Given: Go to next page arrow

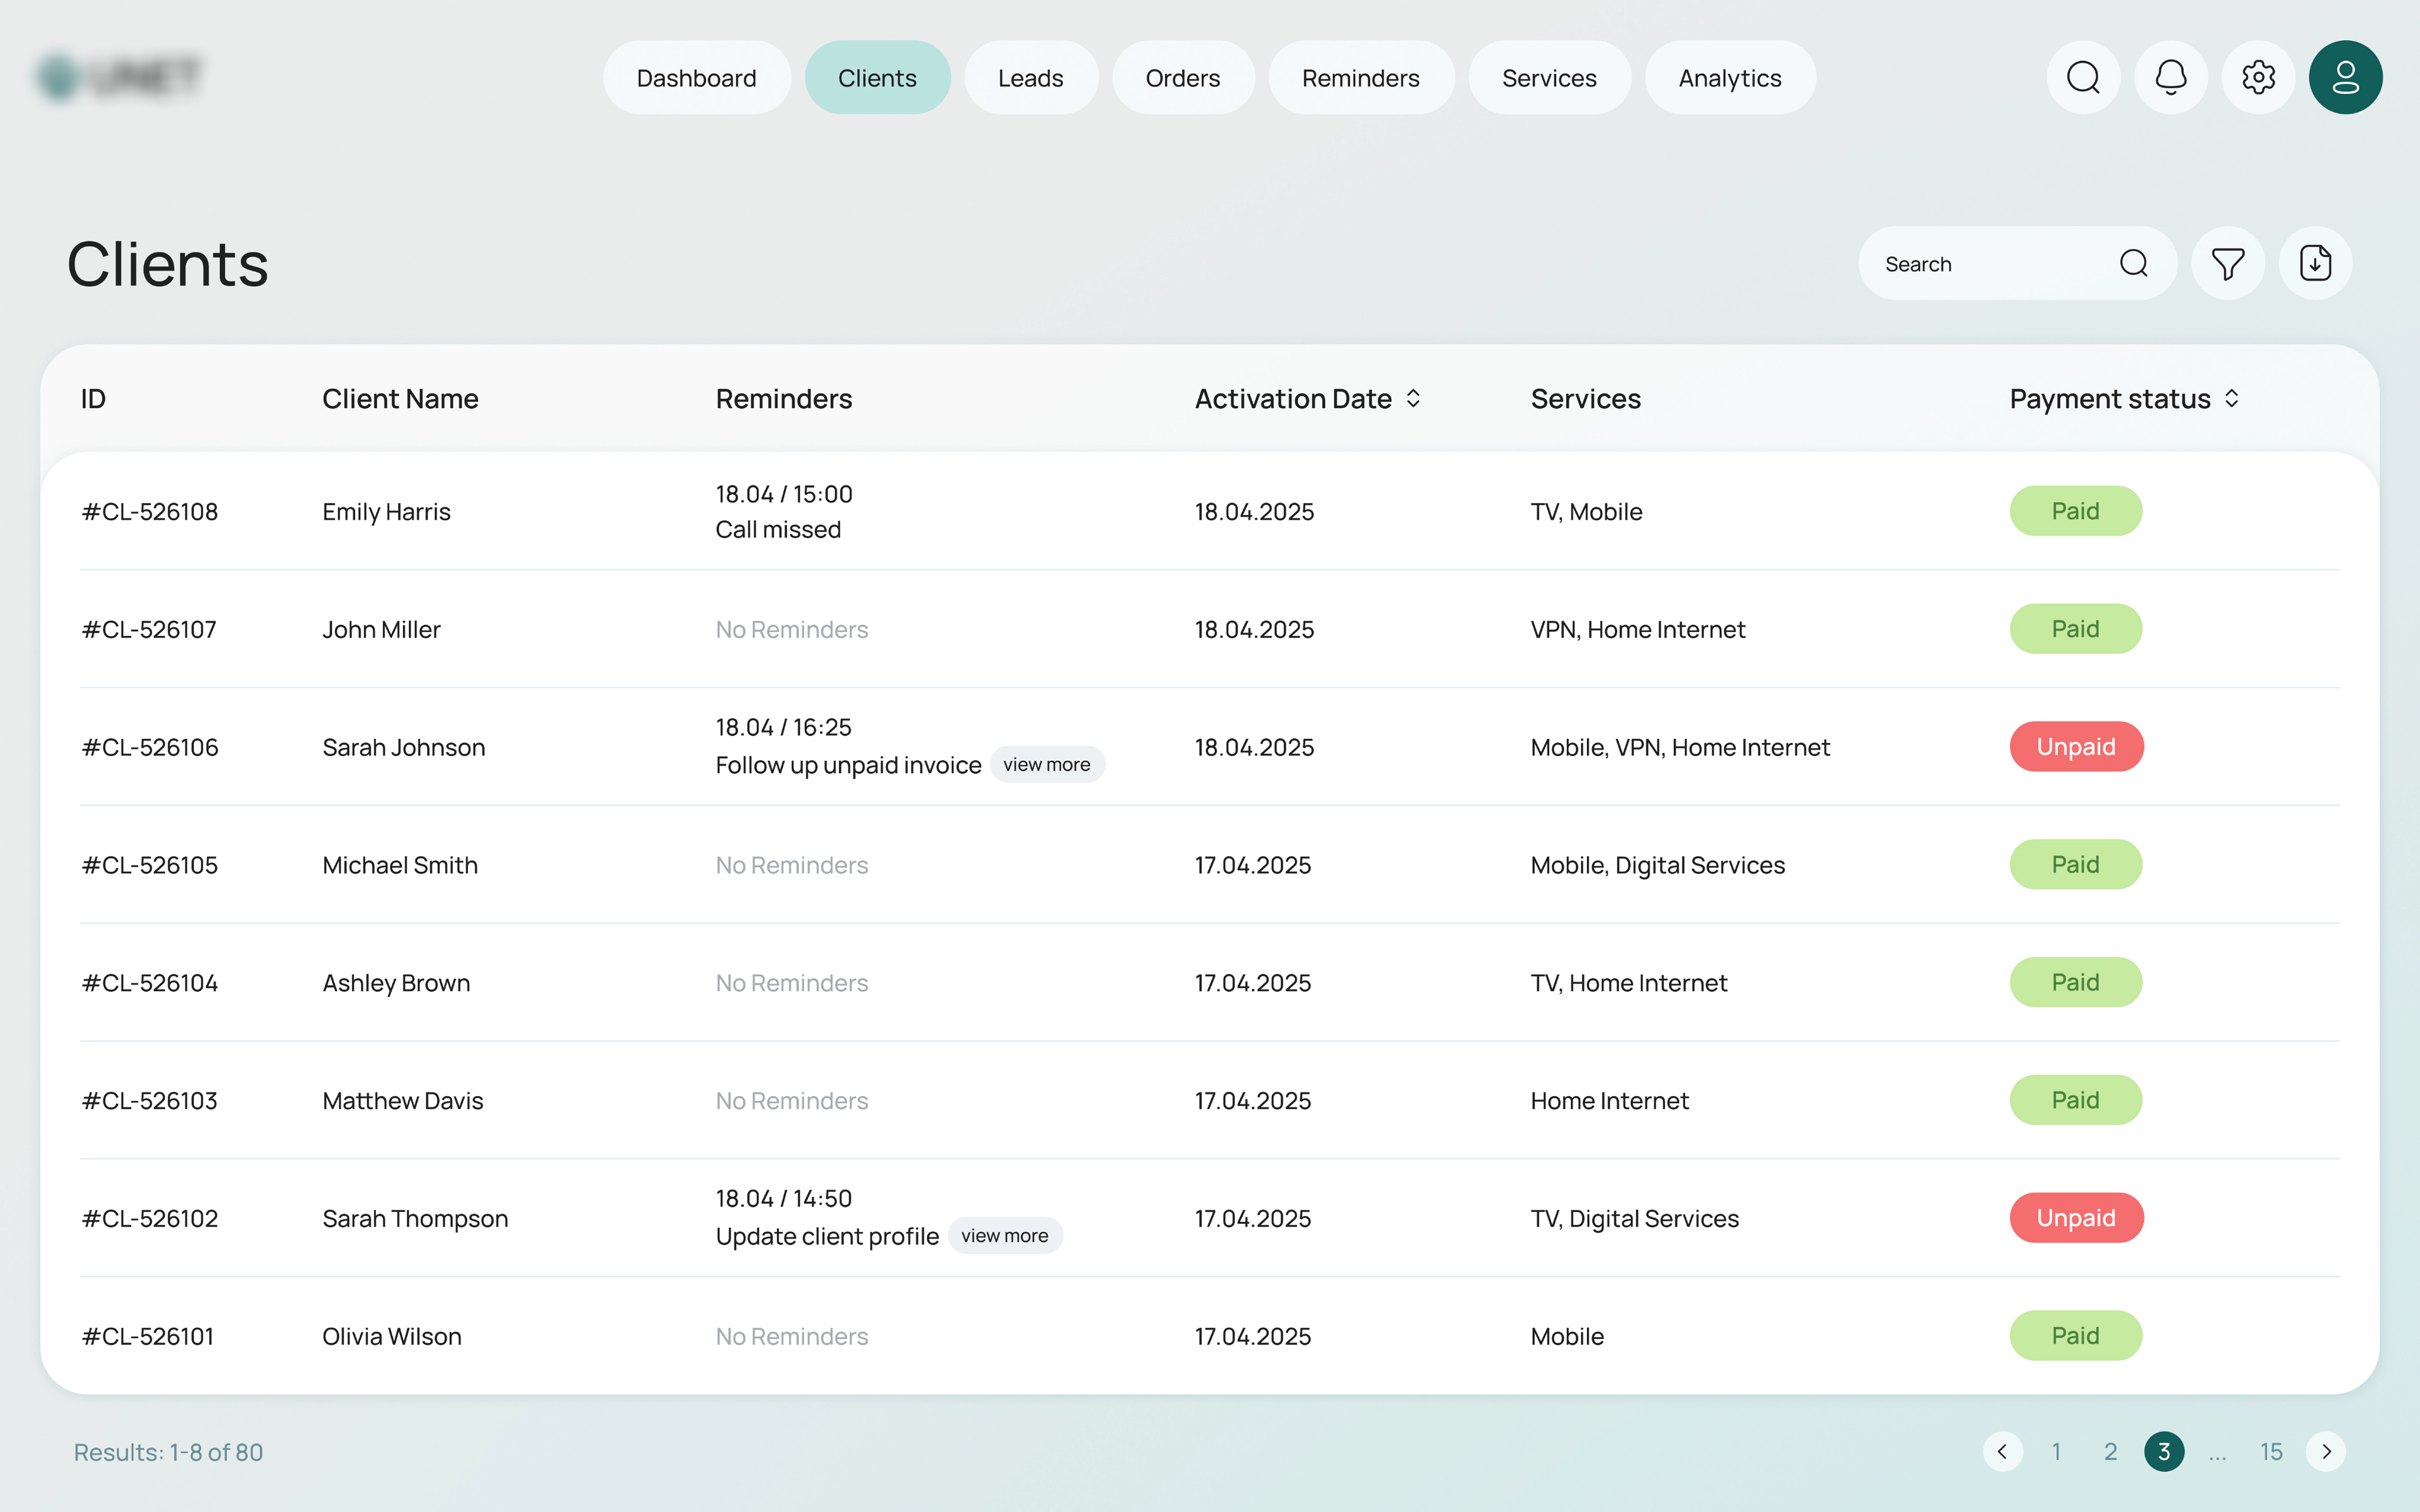Looking at the screenshot, I should 2326,1451.
